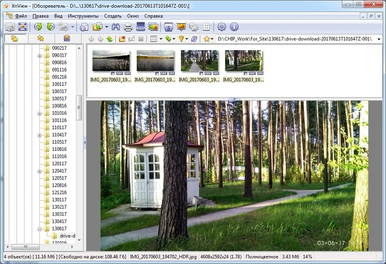Open the Создать menu

(x=113, y=16)
